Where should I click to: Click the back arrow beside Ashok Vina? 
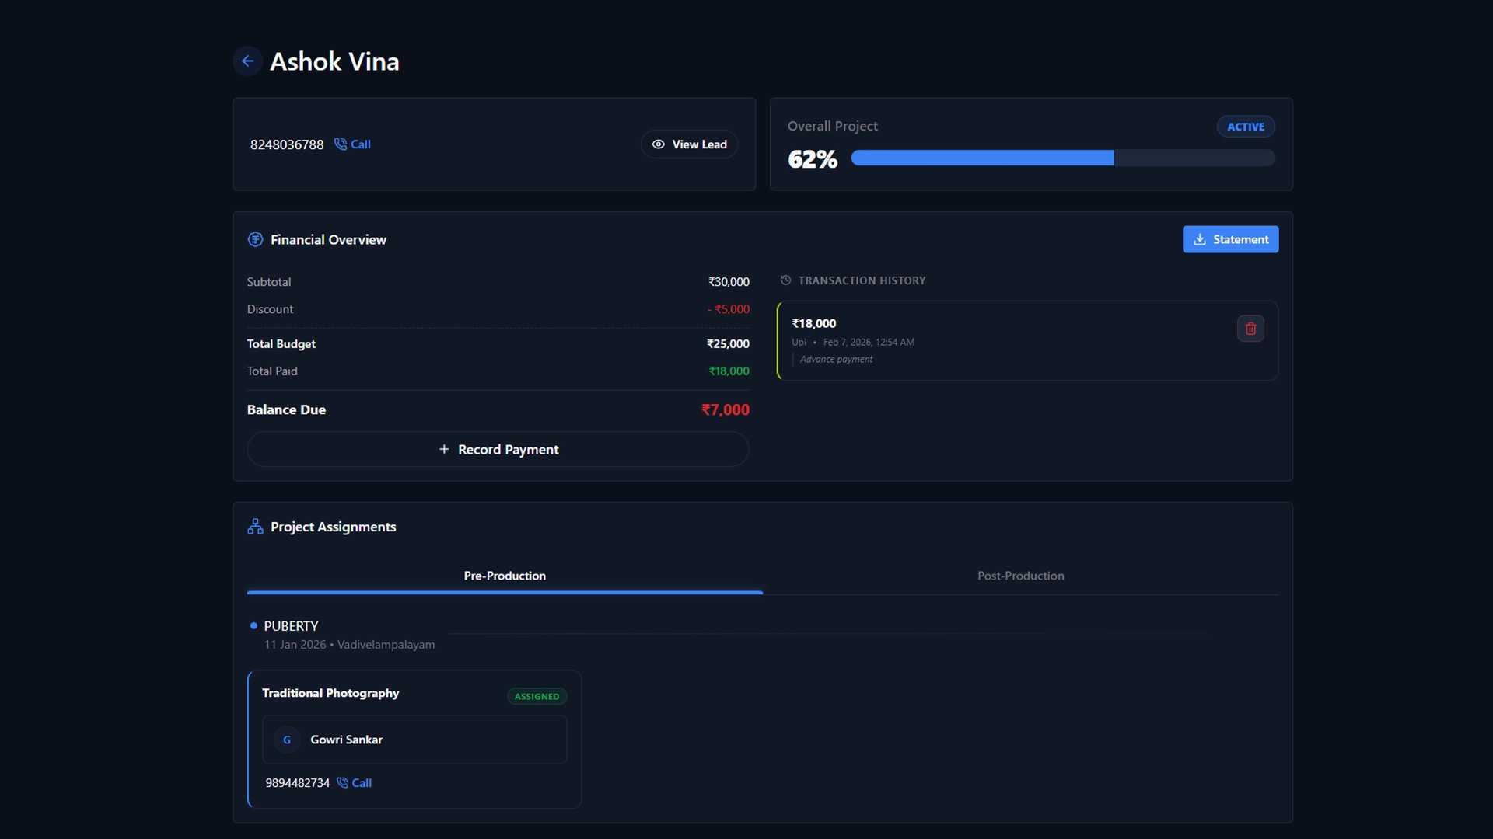247,61
